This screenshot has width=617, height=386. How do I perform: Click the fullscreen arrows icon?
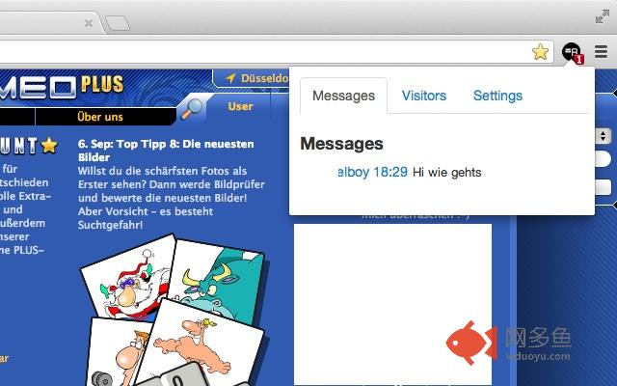click(x=602, y=16)
